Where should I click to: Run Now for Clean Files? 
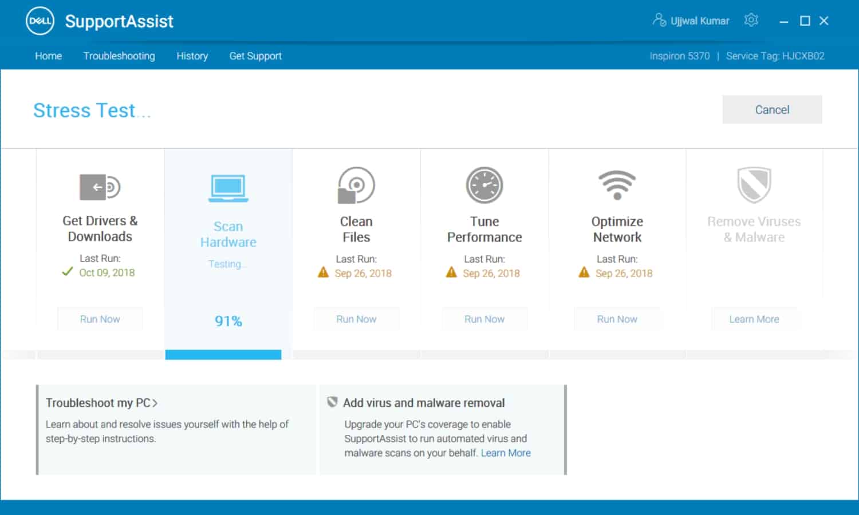pyautogui.click(x=356, y=319)
